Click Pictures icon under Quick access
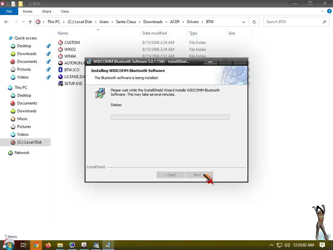This screenshot has height=250, width=333. 13,69
